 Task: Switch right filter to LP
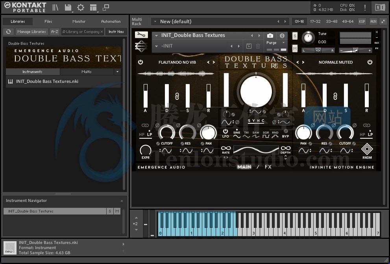[x=370, y=135]
